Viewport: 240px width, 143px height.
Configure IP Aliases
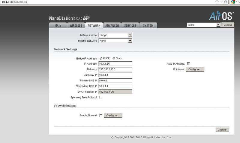[x=195, y=69]
